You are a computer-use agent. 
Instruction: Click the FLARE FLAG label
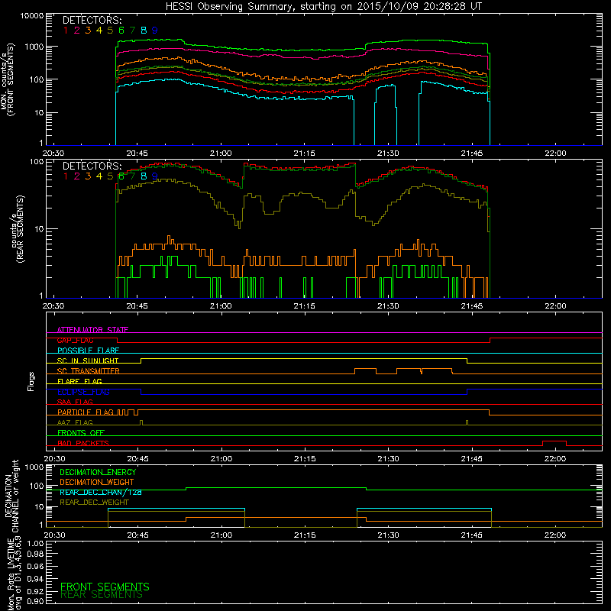pyautogui.click(x=79, y=381)
